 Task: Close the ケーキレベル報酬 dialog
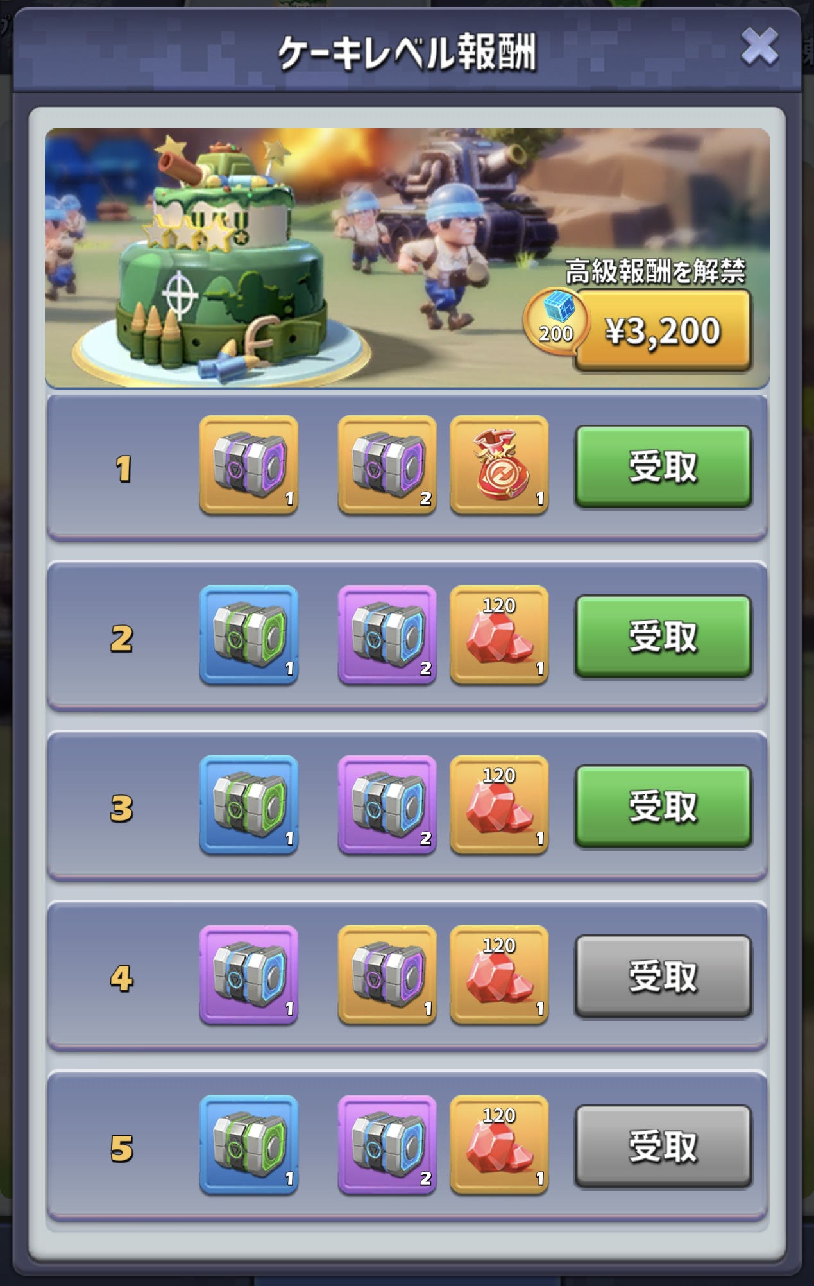point(759,47)
